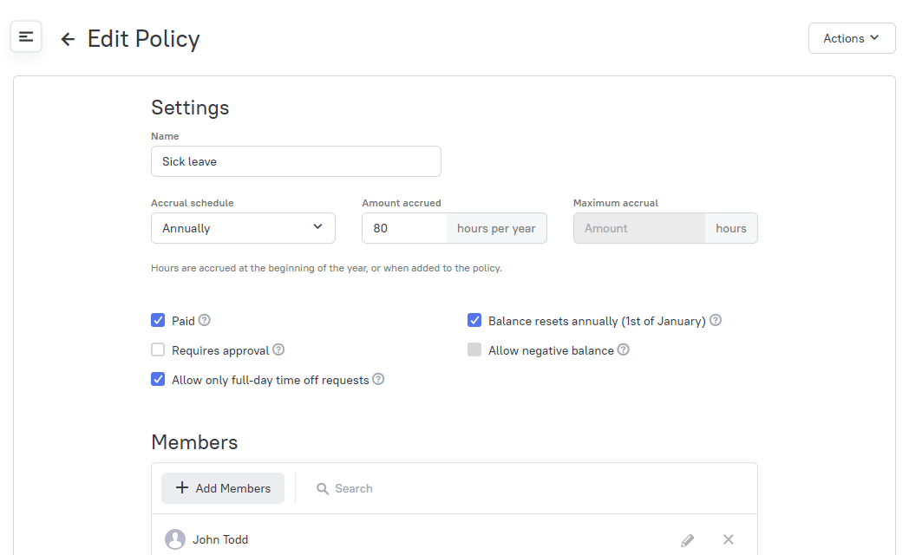Image resolution: width=909 pixels, height=555 pixels.
Task: Click the Add Members button
Action: (223, 488)
